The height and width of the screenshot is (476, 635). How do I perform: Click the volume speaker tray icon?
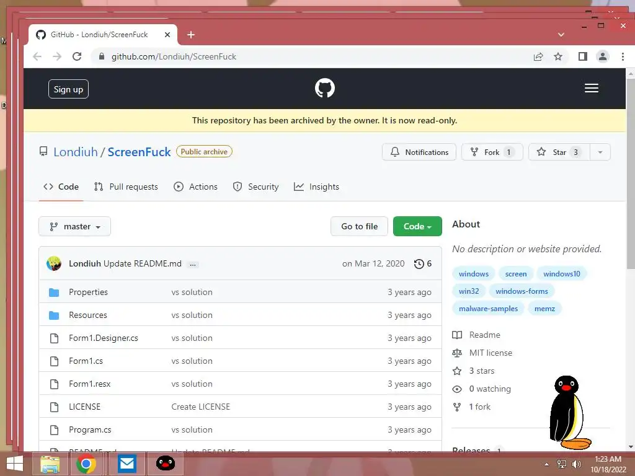tap(576, 464)
